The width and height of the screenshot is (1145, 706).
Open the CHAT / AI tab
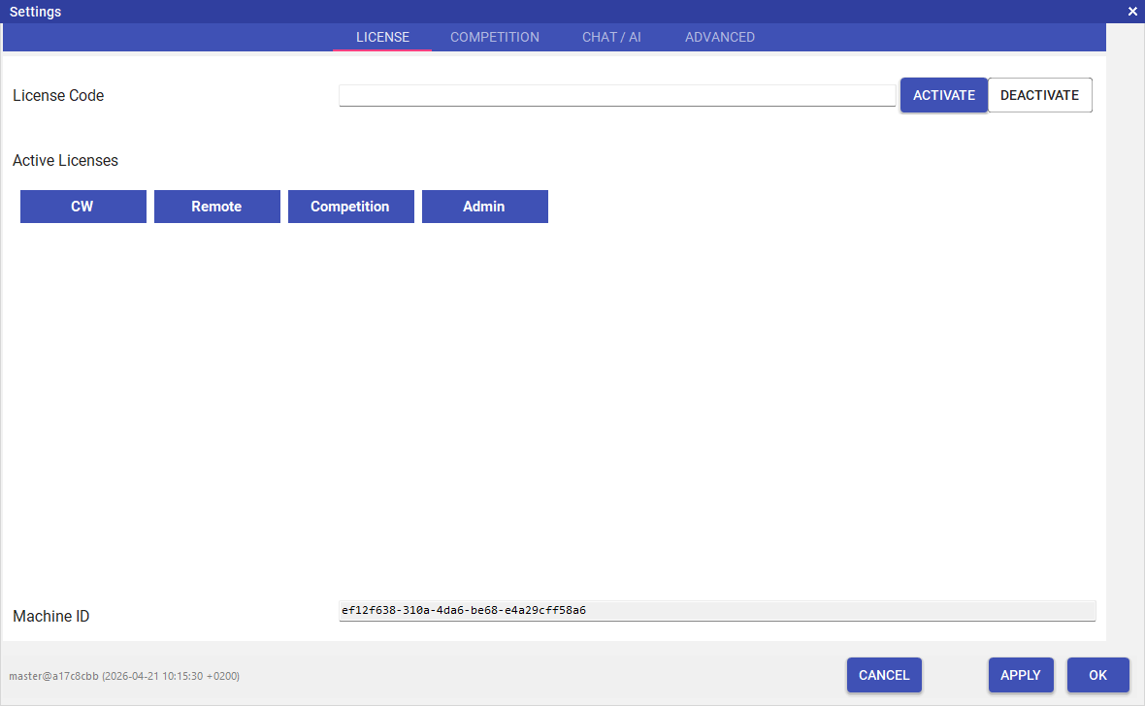(x=611, y=37)
